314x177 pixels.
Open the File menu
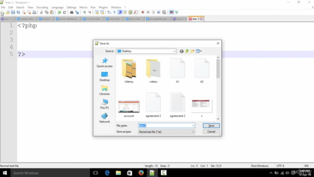point(3,7)
